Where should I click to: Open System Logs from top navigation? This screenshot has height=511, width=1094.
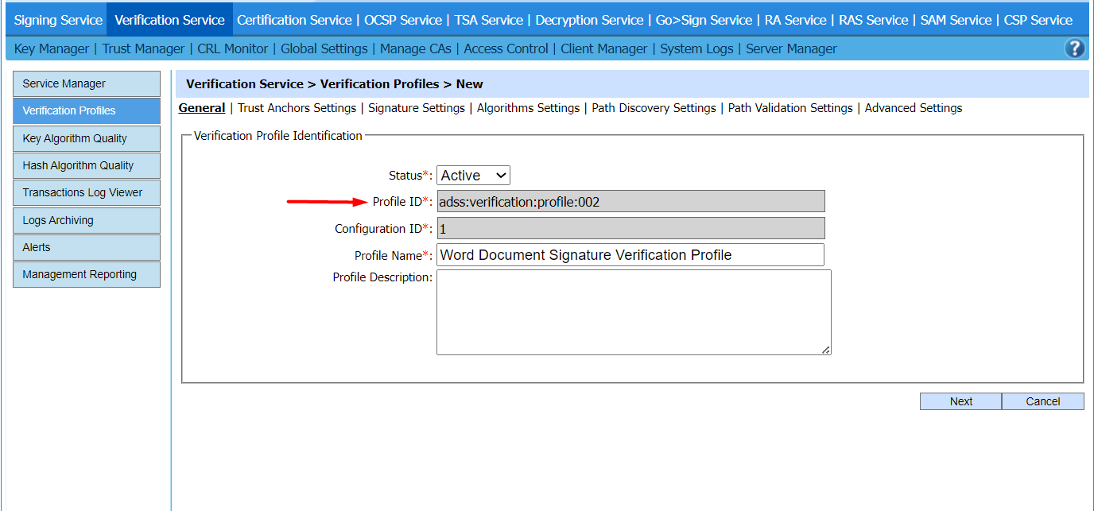(696, 48)
